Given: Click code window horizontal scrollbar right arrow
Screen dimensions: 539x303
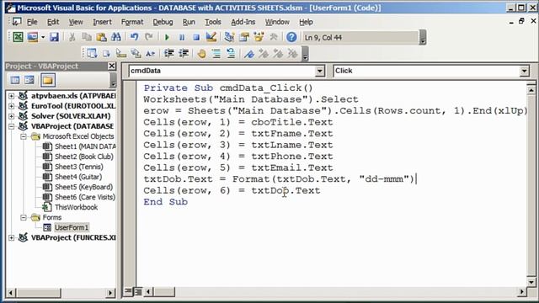Looking at the screenshot, I should (522, 292).
